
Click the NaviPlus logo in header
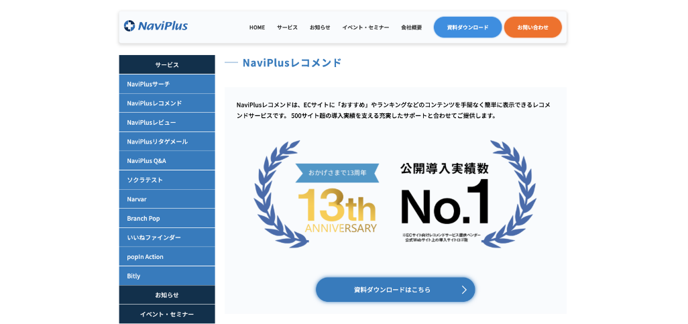[156, 26]
